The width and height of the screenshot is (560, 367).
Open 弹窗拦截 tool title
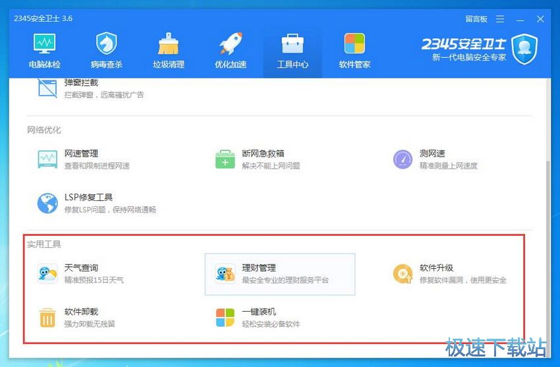click(x=81, y=82)
